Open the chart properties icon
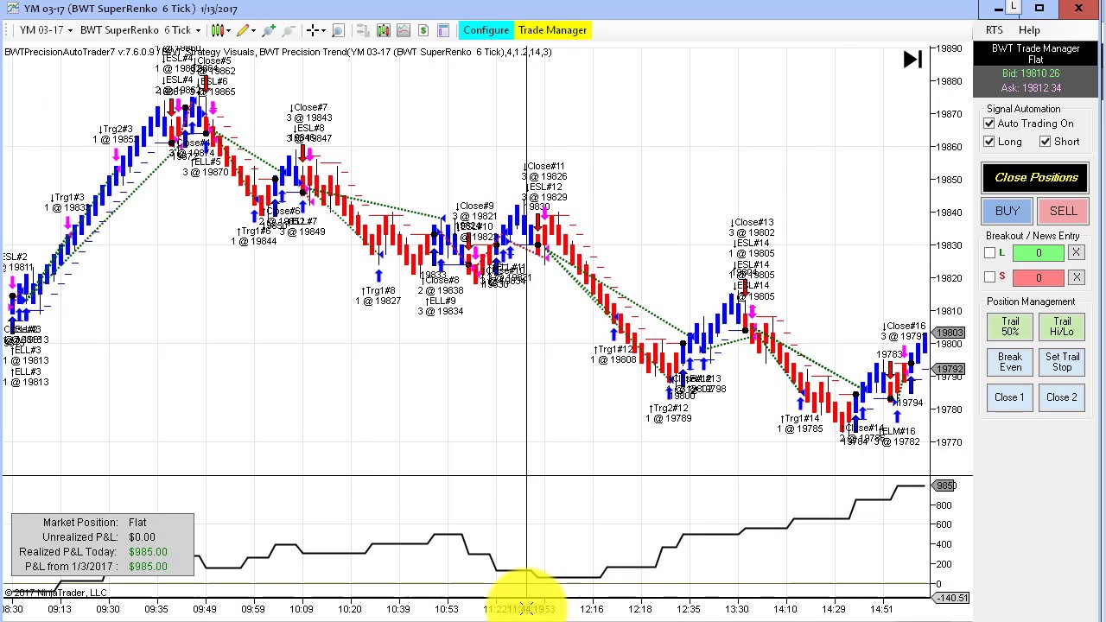The width and height of the screenshot is (1106, 622). 443,30
